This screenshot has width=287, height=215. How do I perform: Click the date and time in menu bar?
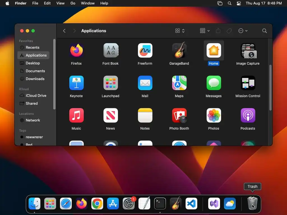264,3
